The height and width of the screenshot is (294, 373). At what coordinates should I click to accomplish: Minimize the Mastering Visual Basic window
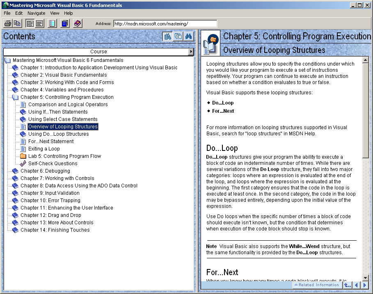coord(353,5)
